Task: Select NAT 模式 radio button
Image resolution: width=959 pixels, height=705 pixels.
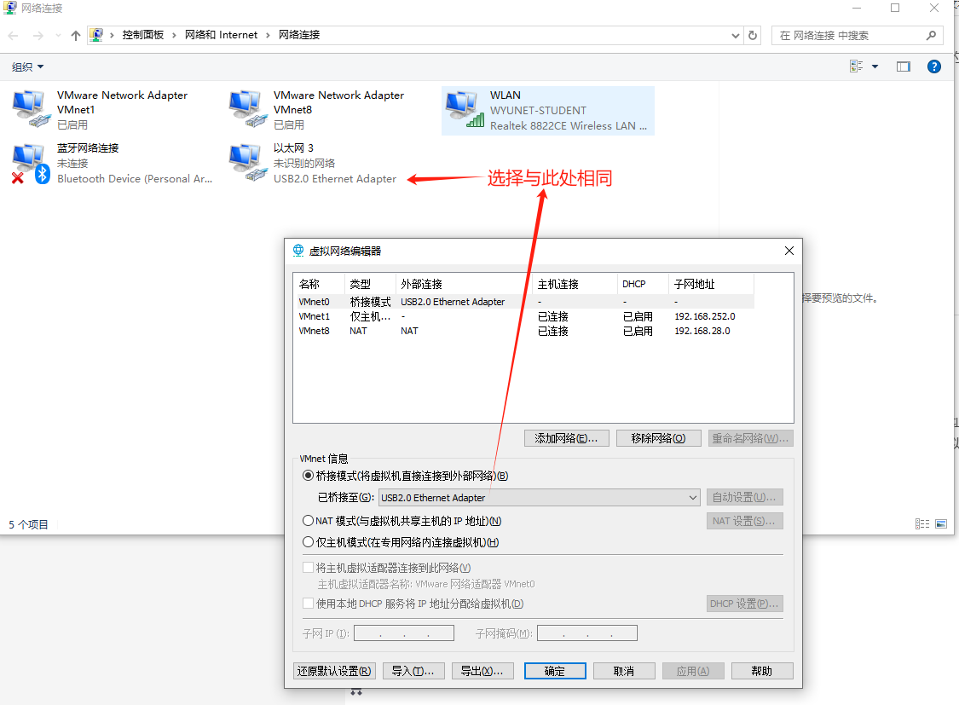Action: click(309, 521)
